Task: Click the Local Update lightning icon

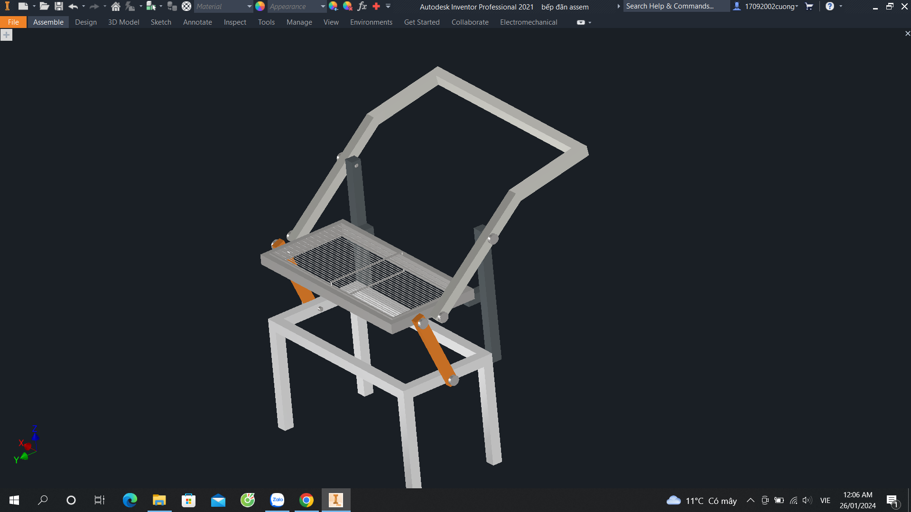Action: [130, 6]
